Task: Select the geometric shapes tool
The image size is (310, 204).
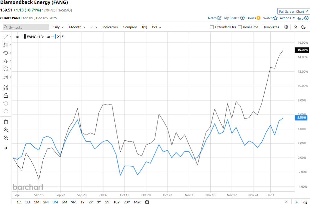Action: tap(6, 53)
